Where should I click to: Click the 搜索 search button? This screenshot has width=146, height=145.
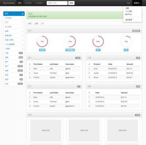[x=71, y=3]
